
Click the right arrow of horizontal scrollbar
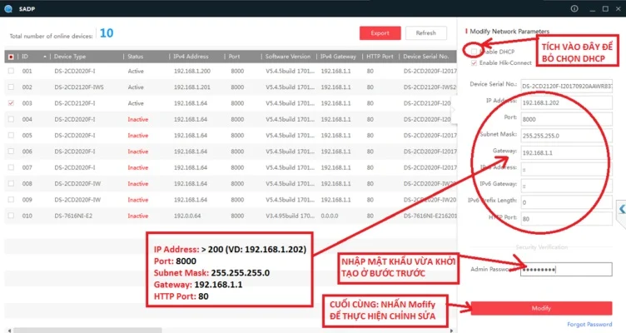click(x=451, y=331)
